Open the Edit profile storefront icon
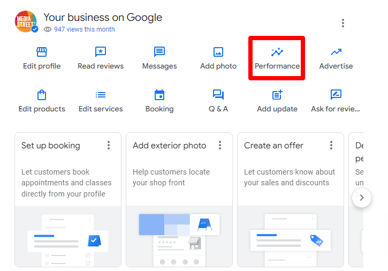The height and width of the screenshot is (271, 388). [x=42, y=52]
